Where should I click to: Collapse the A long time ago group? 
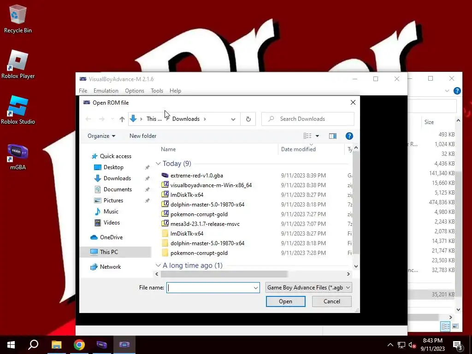tap(158, 265)
